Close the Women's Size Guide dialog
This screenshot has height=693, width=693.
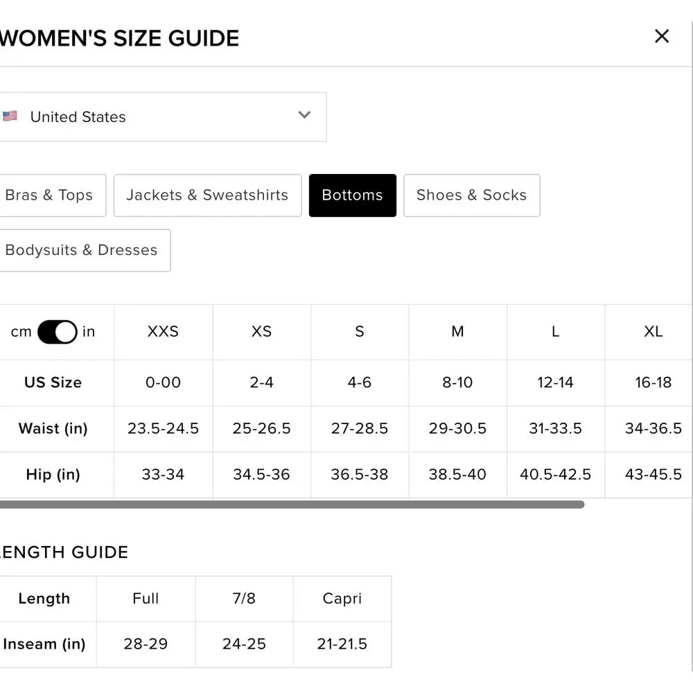click(662, 36)
